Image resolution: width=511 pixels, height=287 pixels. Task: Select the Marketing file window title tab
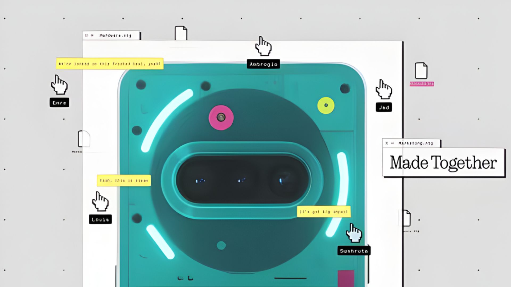(411, 143)
